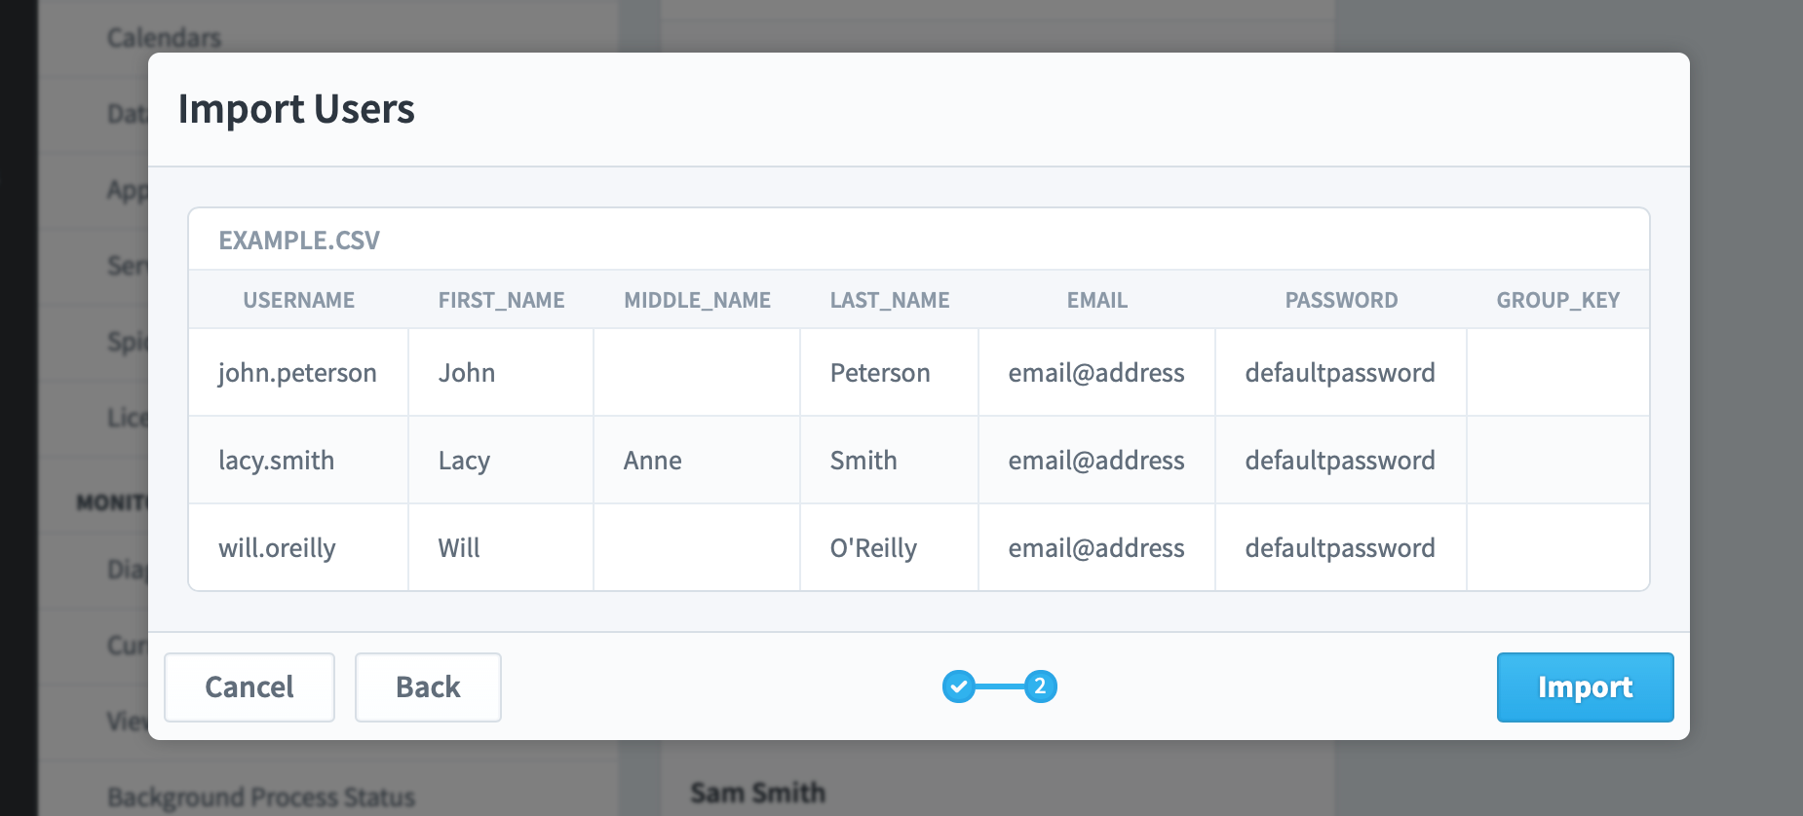The height and width of the screenshot is (816, 1803).
Task: Click middle name cell Anne
Action: coord(697,460)
